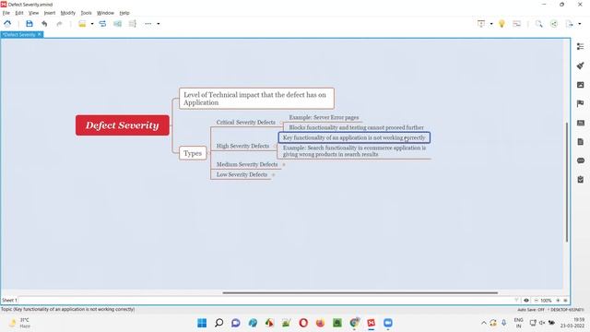590x332 pixels.
Task: Open the Help menu
Action: tap(124, 13)
